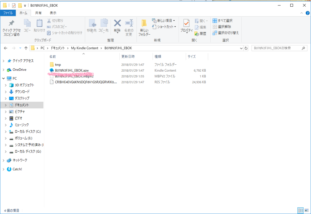The height and width of the screenshot is (214, 311).
Task: Refresh the current folder view
Action: click(x=246, y=48)
